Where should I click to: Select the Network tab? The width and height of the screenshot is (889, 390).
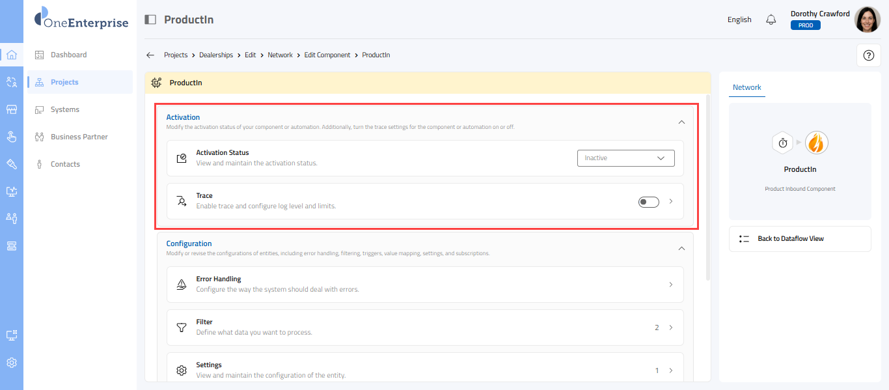(746, 87)
